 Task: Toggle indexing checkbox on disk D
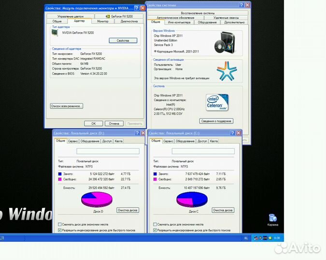click(60, 230)
